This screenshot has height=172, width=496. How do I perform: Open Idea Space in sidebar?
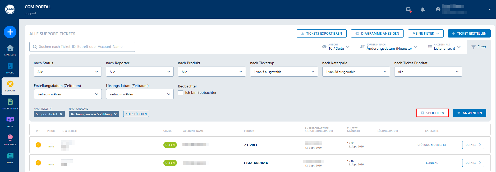tap(10, 140)
